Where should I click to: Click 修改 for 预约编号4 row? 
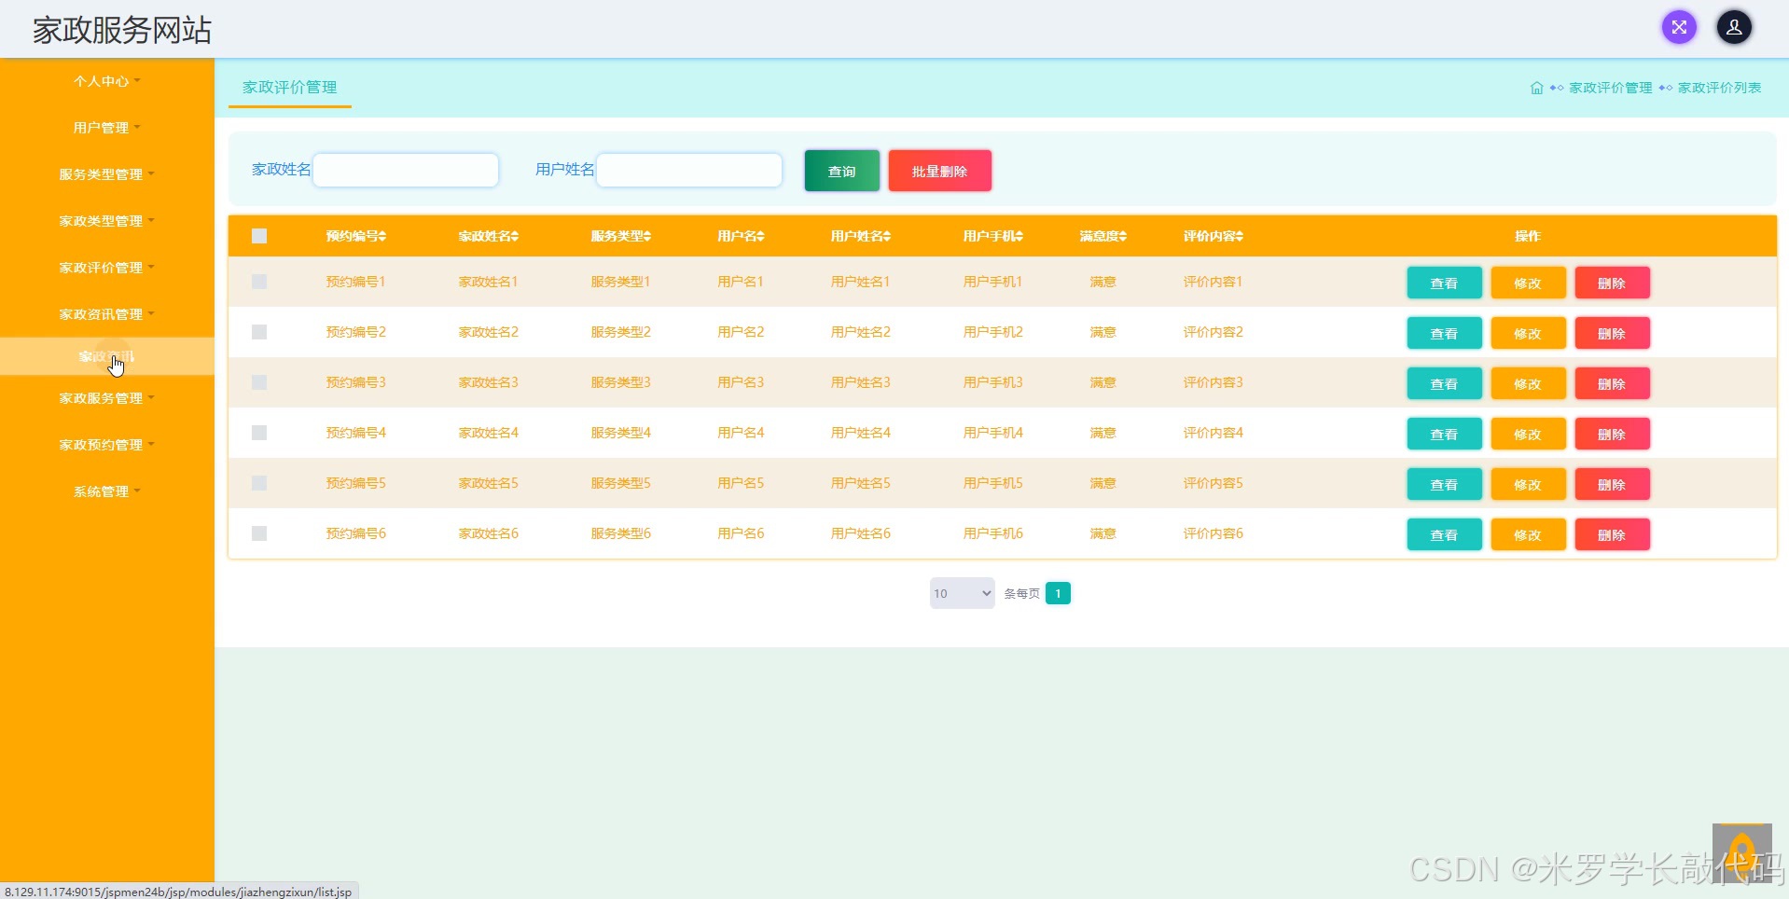click(1528, 434)
